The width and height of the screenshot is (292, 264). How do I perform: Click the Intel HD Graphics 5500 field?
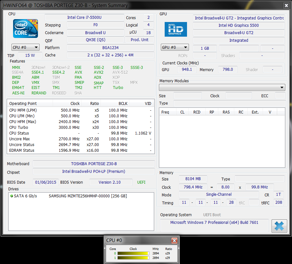coord(239,25)
